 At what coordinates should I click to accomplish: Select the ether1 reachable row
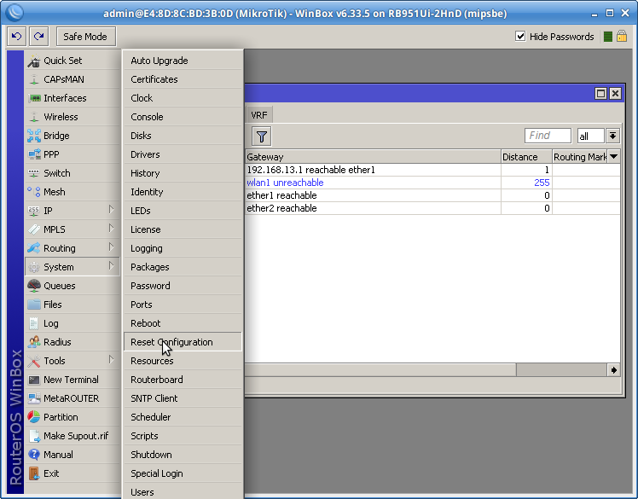point(433,195)
